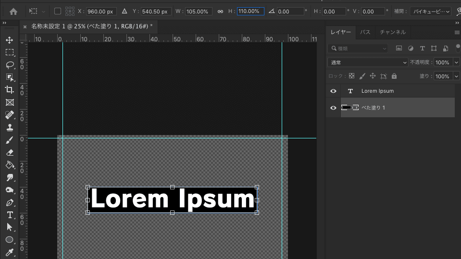Click the Y position field
The height and width of the screenshot is (259, 461).
point(156,12)
